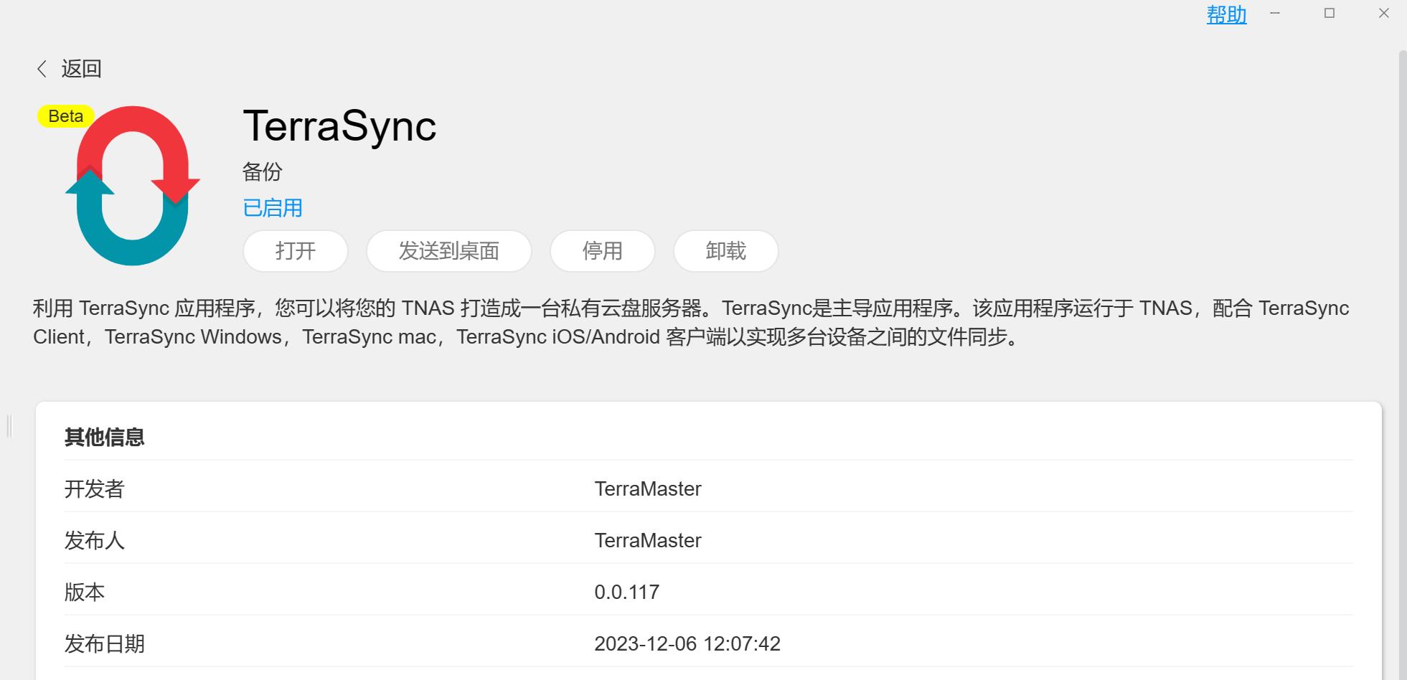This screenshot has width=1407, height=680.
Task: Maximize the window
Action: click(1330, 14)
